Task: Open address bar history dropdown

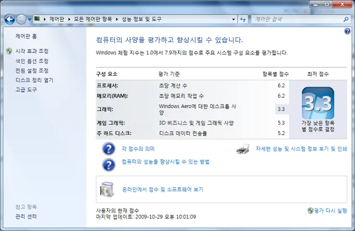Action: coord(234,20)
